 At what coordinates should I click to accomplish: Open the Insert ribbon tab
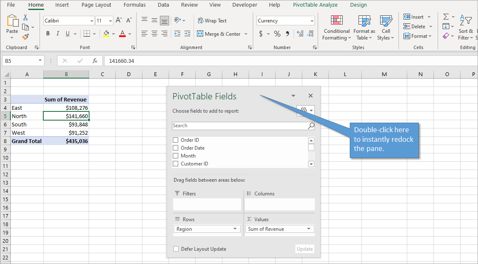point(62,5)
